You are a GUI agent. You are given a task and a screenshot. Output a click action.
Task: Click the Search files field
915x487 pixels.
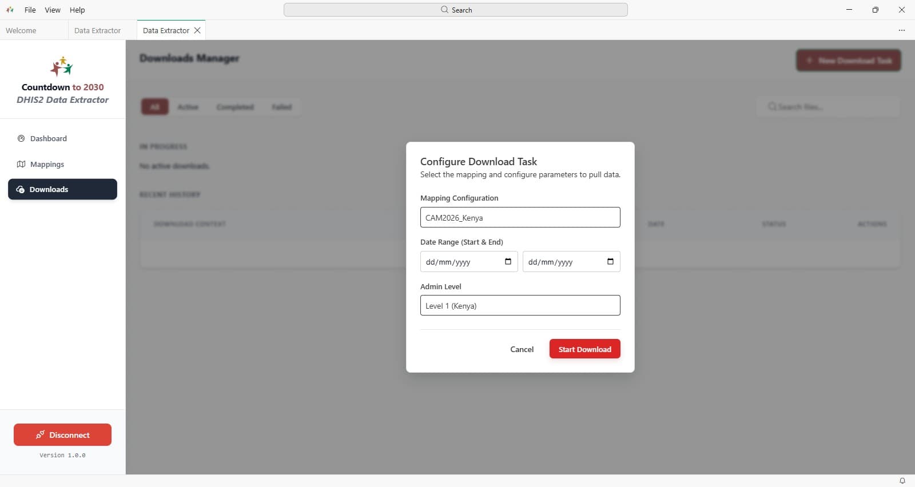[828, 107]
